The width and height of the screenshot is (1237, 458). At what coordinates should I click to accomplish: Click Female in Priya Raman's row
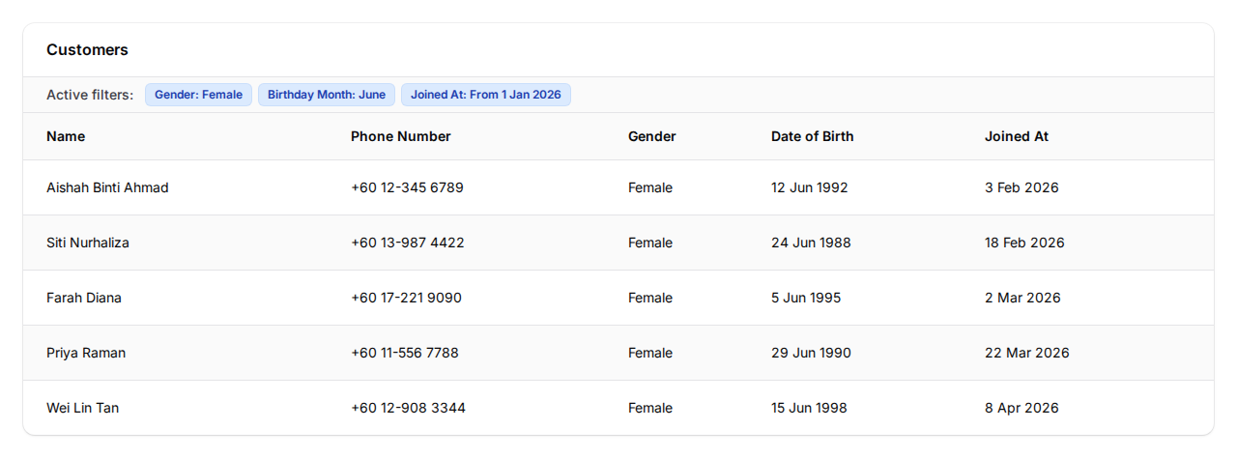(x=650, y=353)
